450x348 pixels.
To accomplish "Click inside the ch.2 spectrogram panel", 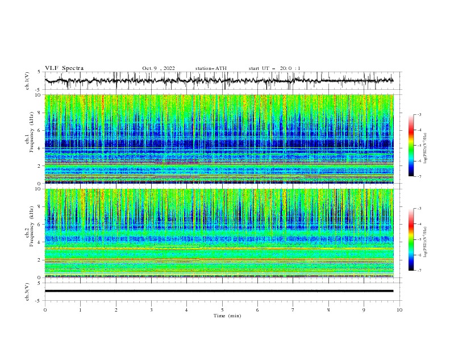I will [219, 233].
